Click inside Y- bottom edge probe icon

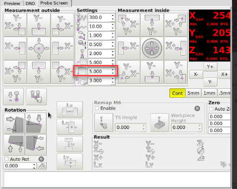pos(152,72)
